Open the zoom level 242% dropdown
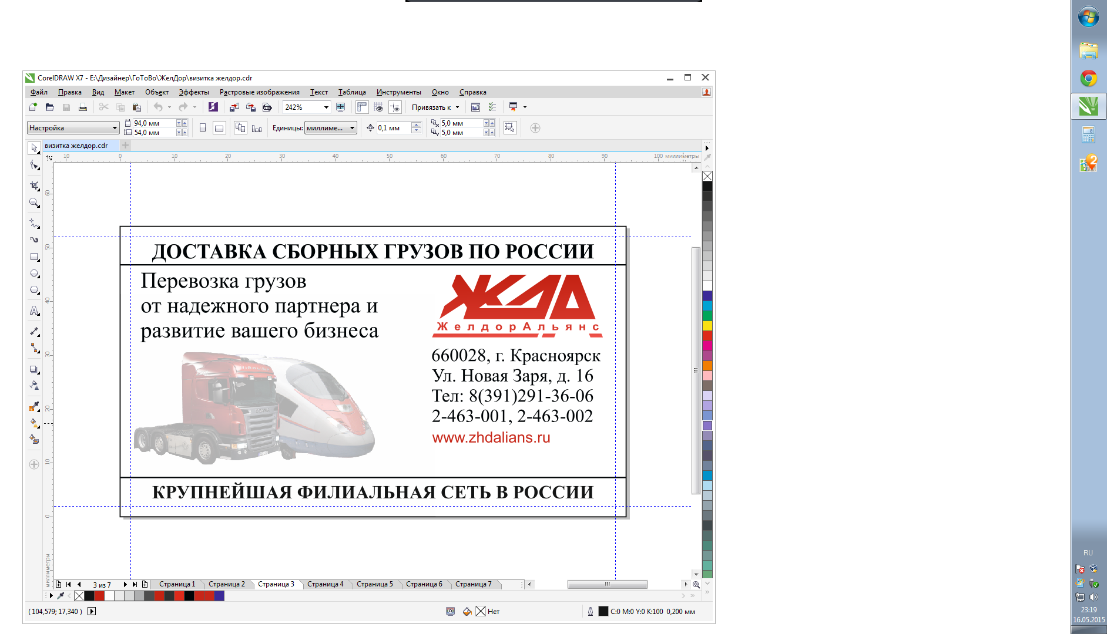This screenshot has width=1107, height=634. coord(326,107)
